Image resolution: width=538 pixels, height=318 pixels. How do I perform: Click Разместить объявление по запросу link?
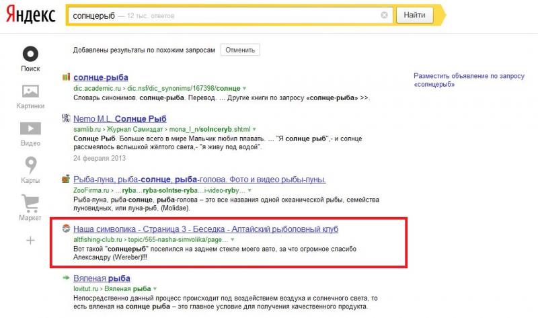[x=469, y=81]
